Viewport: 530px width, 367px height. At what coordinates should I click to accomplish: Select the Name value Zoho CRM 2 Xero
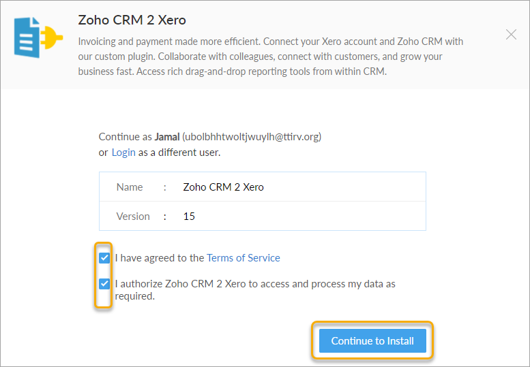[x=223, y=187]
